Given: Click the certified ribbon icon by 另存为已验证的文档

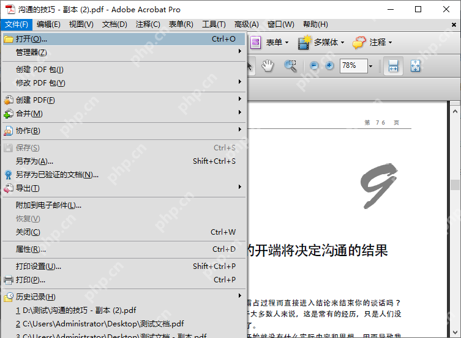Looking at the screenshot, I should 9,175.
